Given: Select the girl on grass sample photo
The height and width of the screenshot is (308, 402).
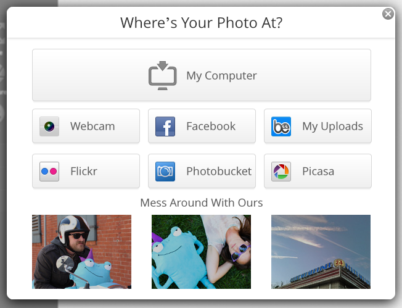Looking at the screenshot, I should (201, 252).
